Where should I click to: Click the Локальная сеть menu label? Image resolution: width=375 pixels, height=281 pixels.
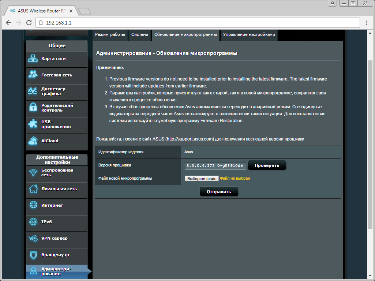click(x=59, y=189)
